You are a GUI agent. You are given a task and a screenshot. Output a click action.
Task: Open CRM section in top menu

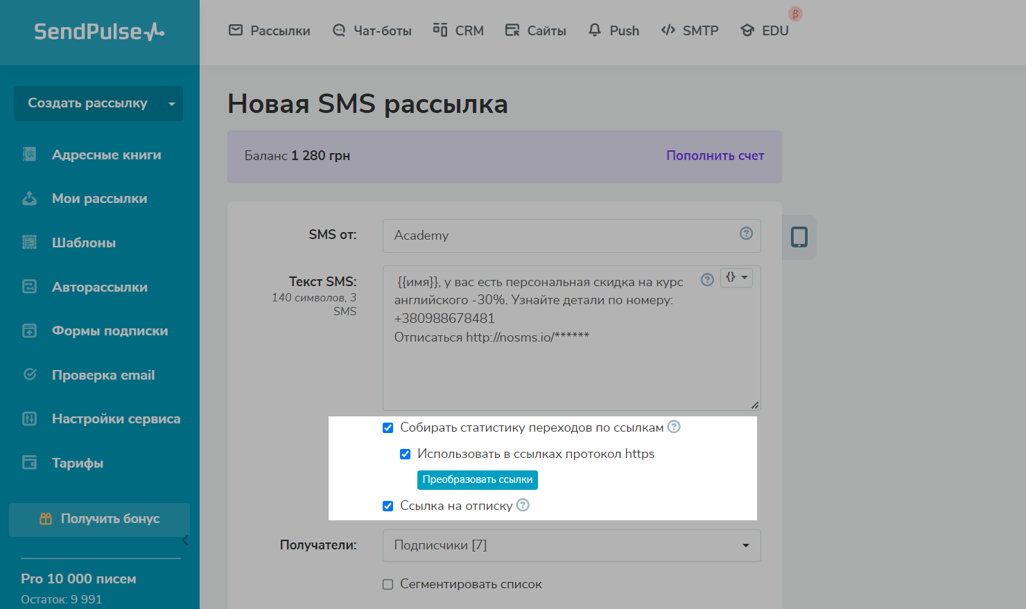(x=458, y=30)
